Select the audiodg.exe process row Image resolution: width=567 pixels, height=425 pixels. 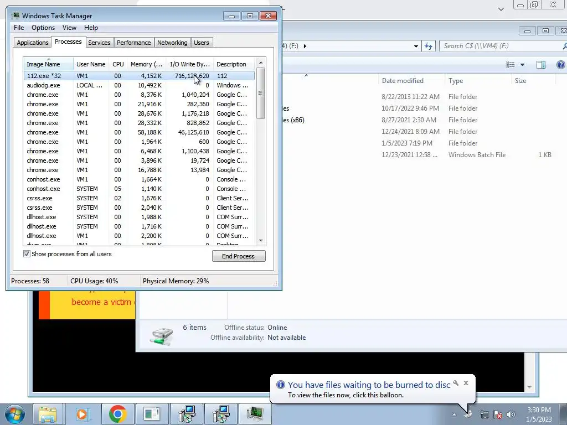(x=139, y=85)
